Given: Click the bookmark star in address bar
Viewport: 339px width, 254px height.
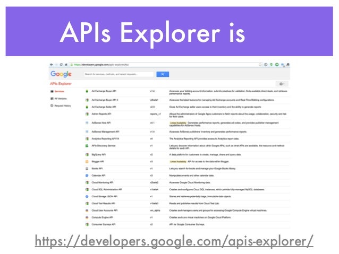Looking at the screenshot, I should pos(260,65).
